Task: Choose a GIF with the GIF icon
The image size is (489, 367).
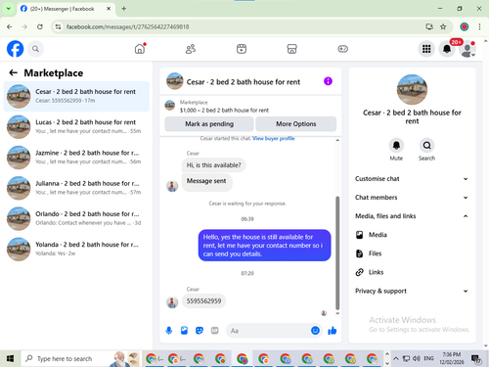Action: pos(214,331)
